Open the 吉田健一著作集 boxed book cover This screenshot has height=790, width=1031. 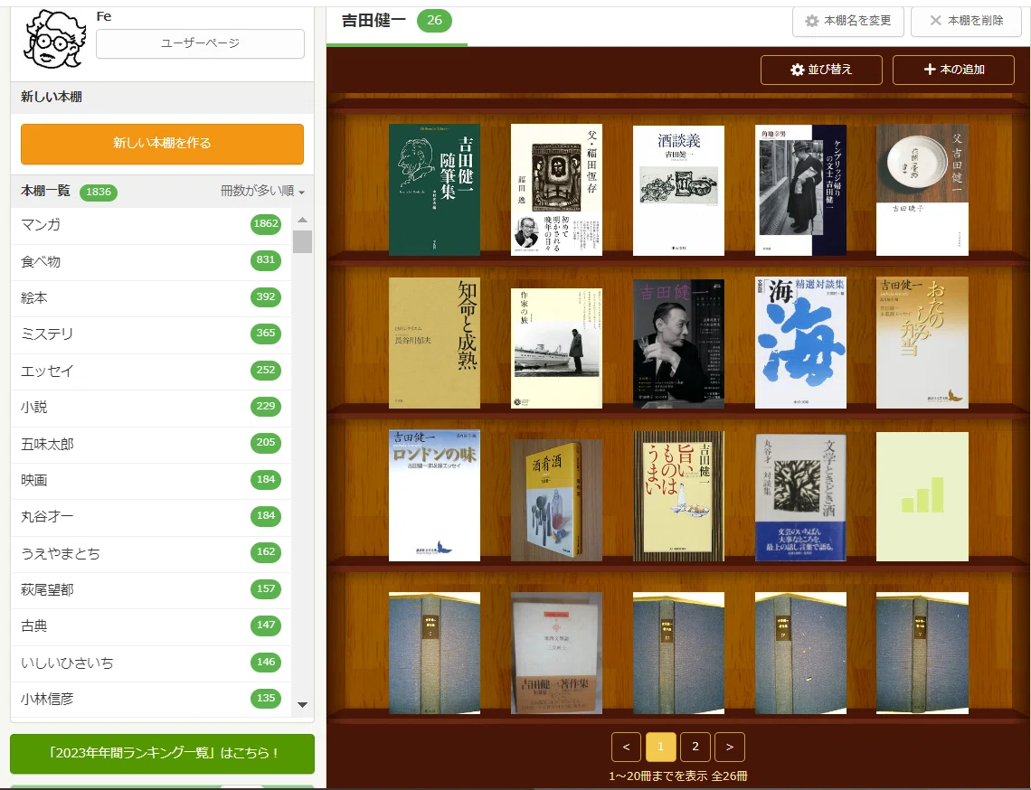556,654
